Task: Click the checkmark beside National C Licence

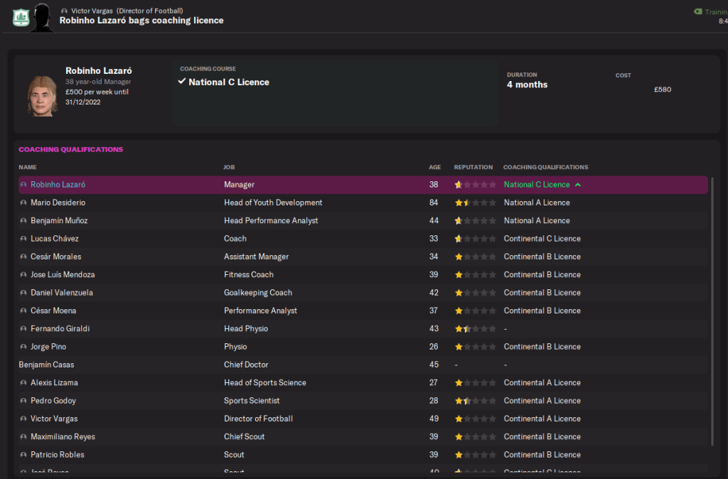Action: tap(182, 82)
